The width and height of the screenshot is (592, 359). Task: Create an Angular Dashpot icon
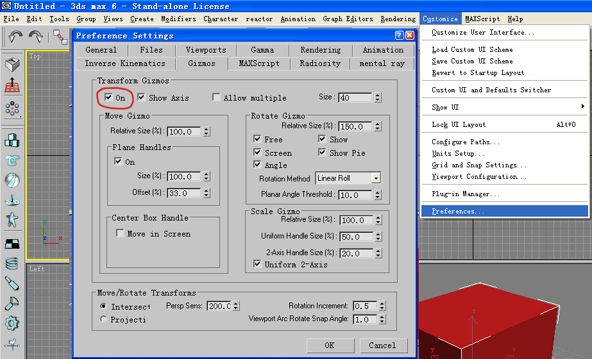click(x=12, y=303)
